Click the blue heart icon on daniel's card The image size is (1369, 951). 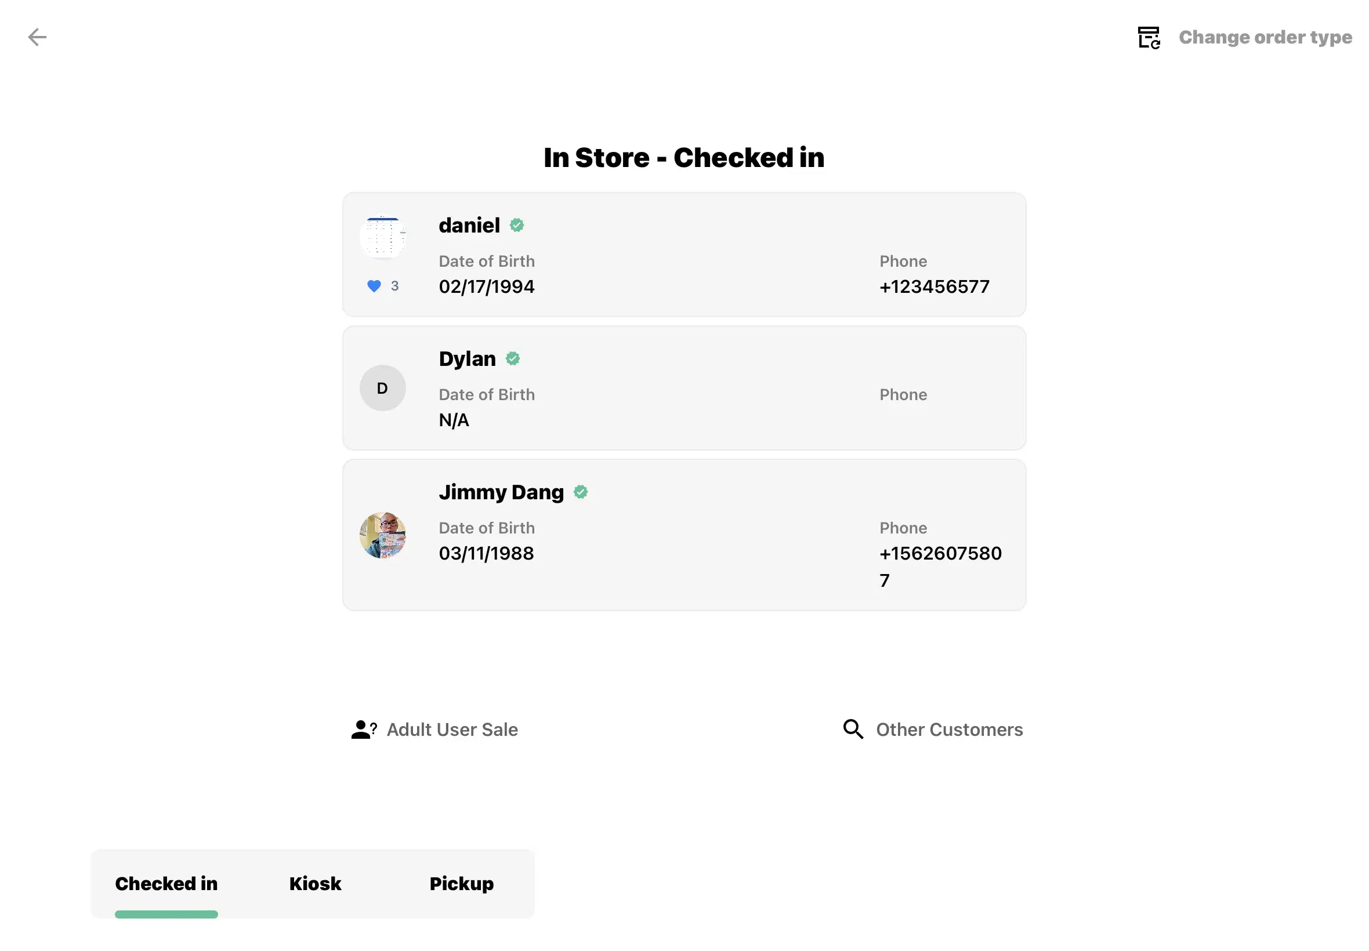[374, 286]
